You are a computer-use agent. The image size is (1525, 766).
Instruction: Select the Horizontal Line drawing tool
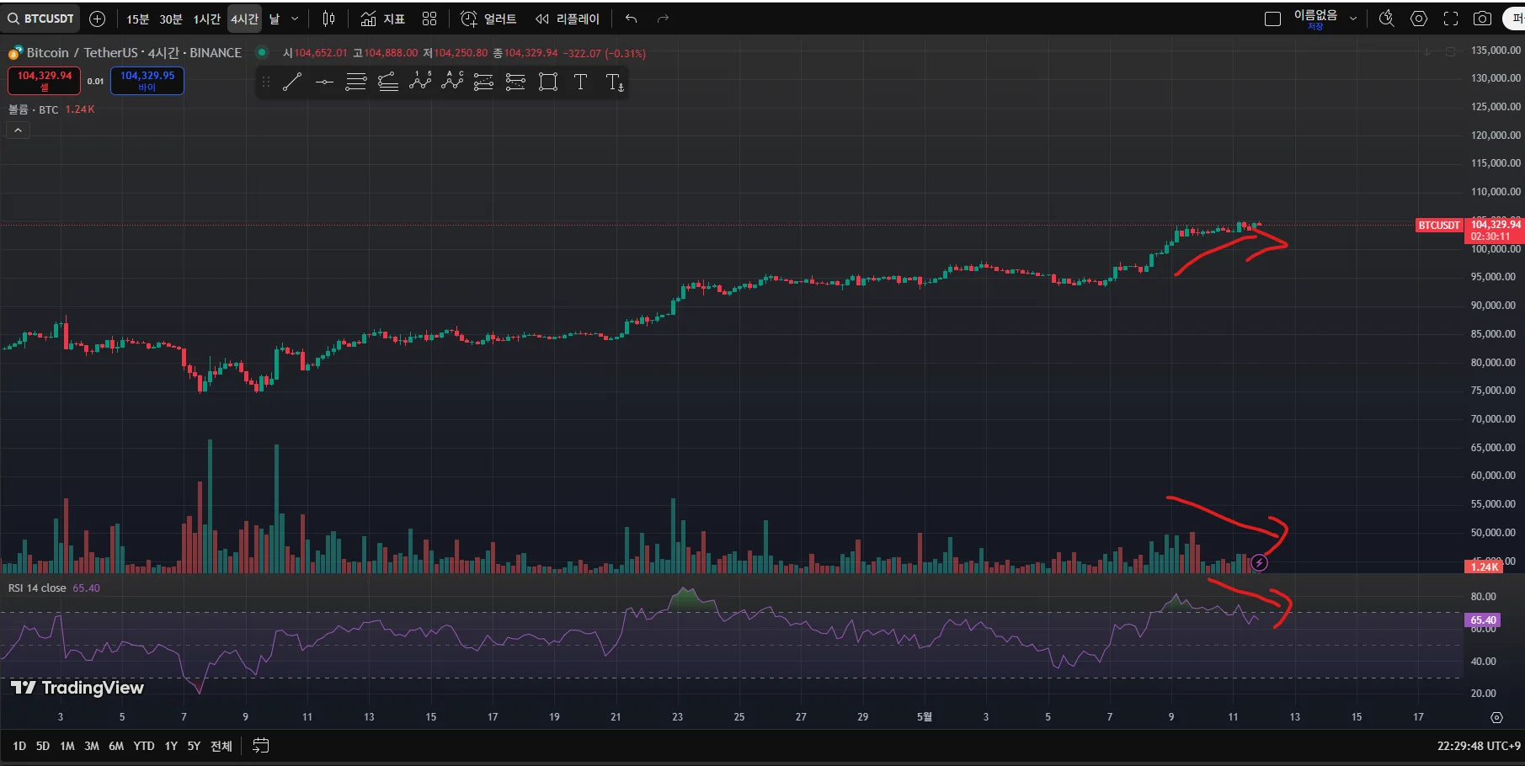click(324, 82)
